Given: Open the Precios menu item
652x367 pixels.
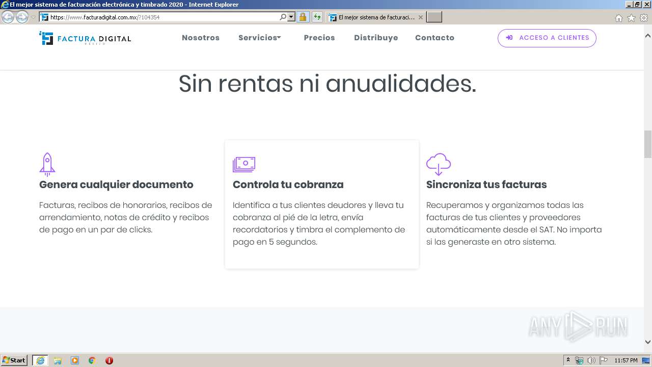Looking at the screenshot, I should [x=319, y=38].
